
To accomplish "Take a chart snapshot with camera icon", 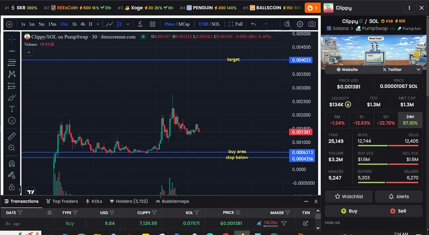I will tap(312, 24).
